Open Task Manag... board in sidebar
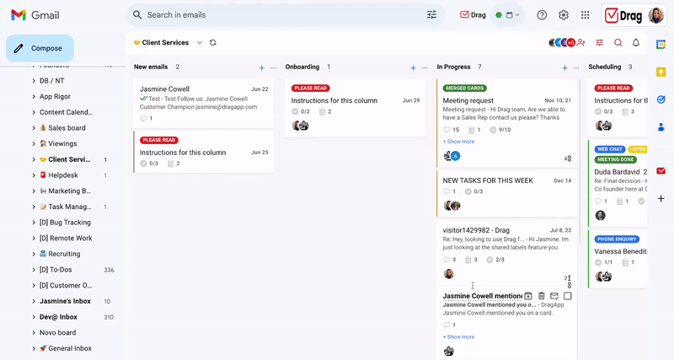 pyautogui.click(x=66, y=207)
